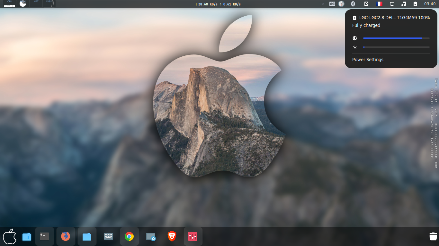Viewport: 439px width, 246px height.
Task: Click the LGC-LGC2.8 DELL battery entry
Action: 391,18
